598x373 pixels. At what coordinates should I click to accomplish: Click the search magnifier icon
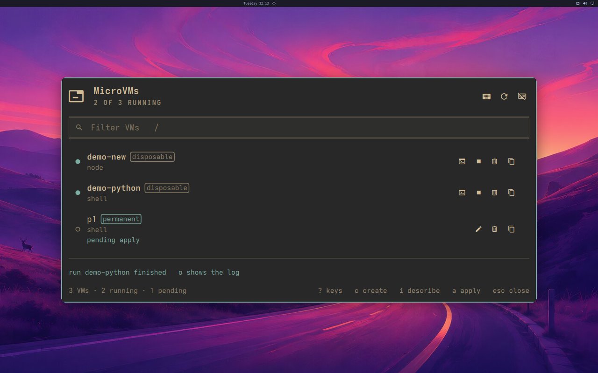click(79, 127)
